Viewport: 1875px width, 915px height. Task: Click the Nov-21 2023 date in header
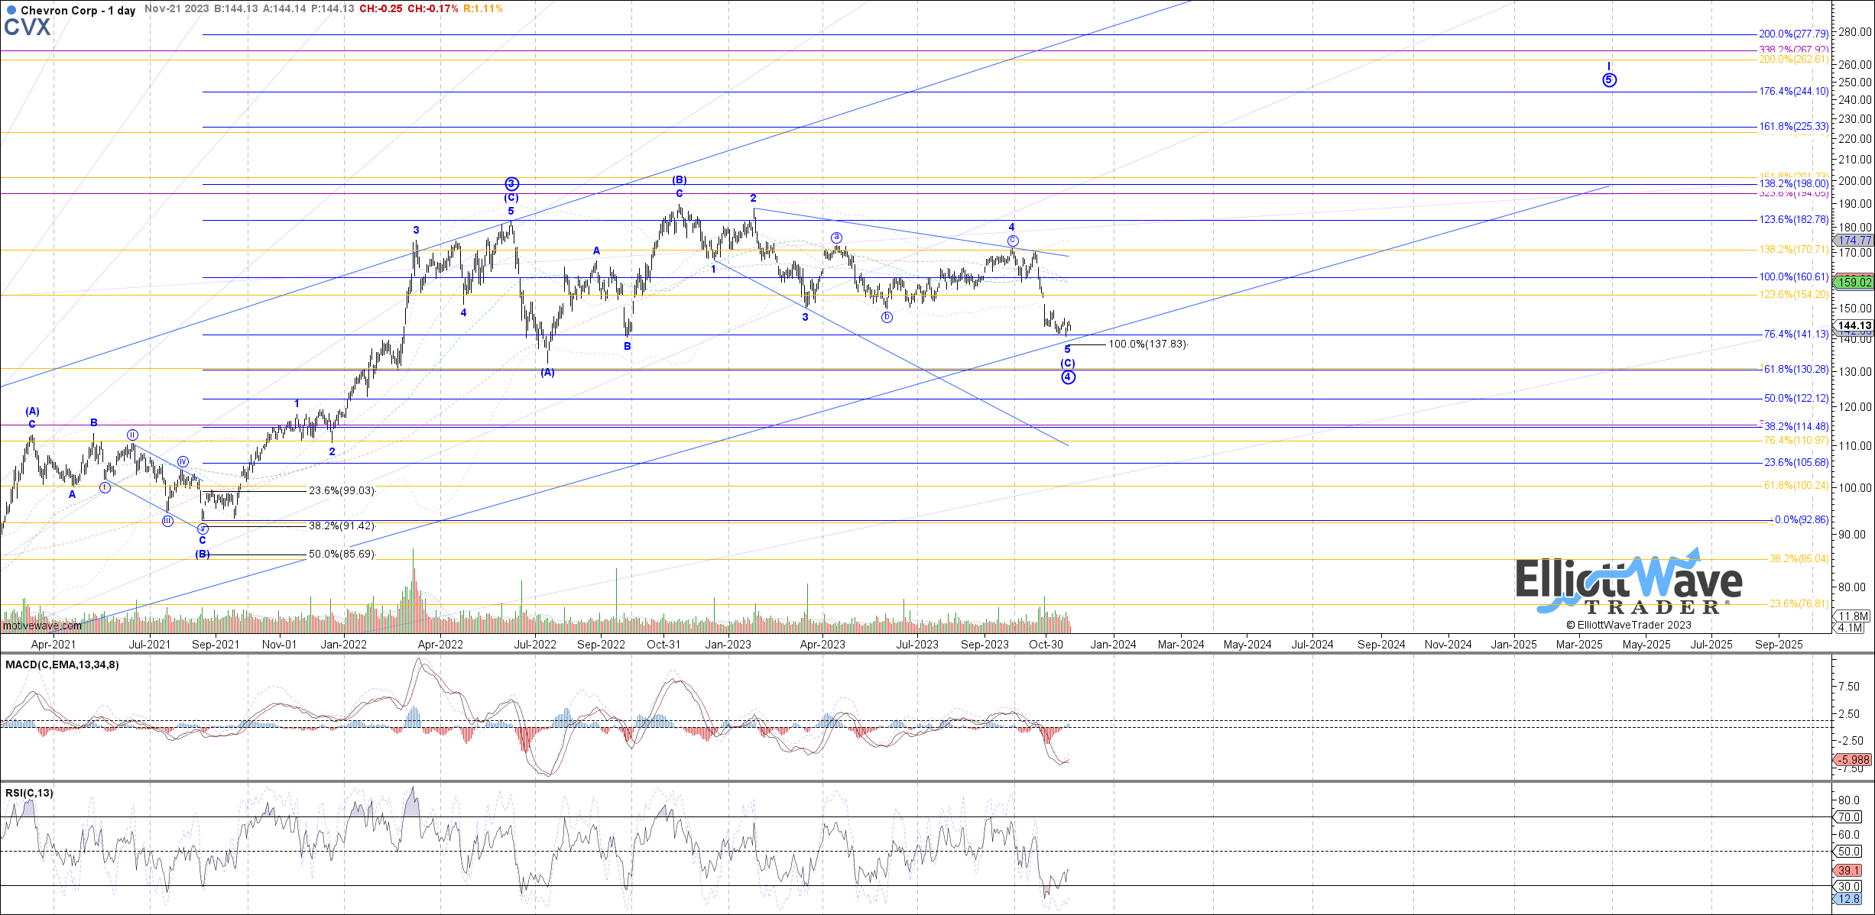[x=177, y=9]
